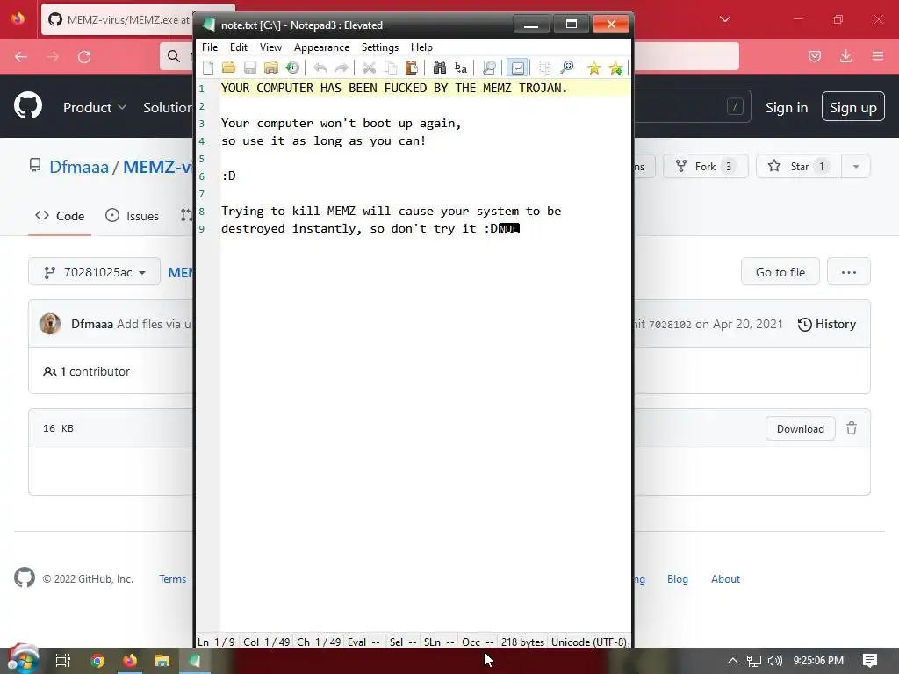Star the repository with the Star button
Viewport: 899px width, 674px height.
tap(799, 166)
